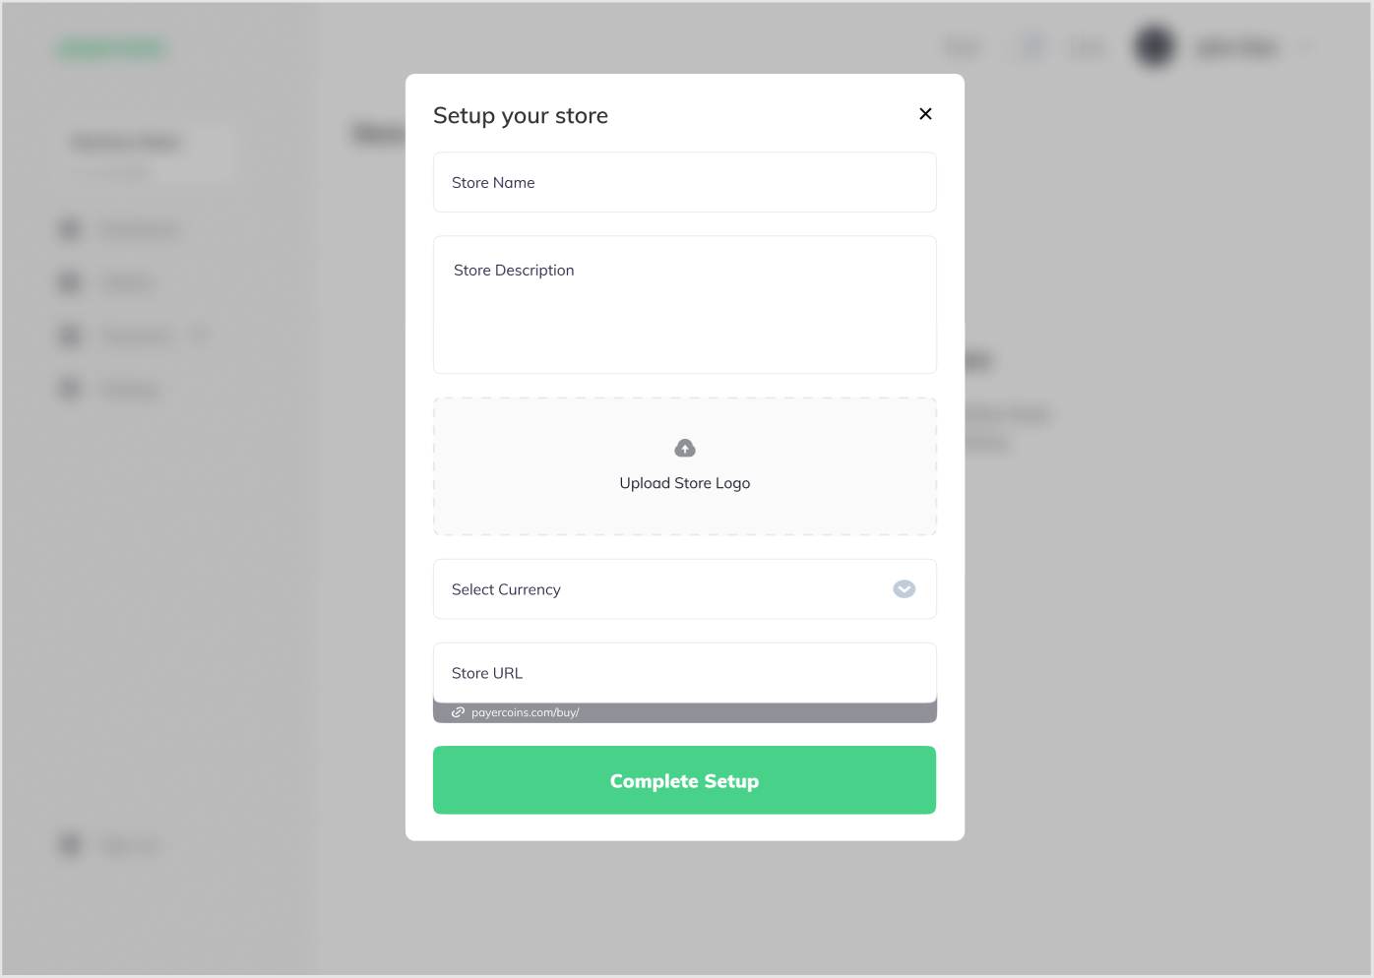This screenshot has width=1374, height=978.
Task: Open currency options using the circular chevron button
Action: click(x=903, y=588)
